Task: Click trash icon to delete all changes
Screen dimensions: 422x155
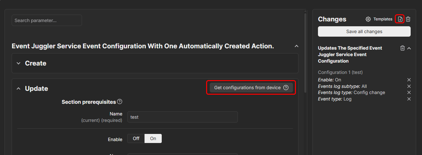Action: 408,19
